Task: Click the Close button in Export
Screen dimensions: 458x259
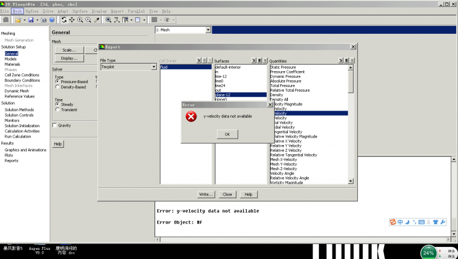Action: [x=227, y=194]
